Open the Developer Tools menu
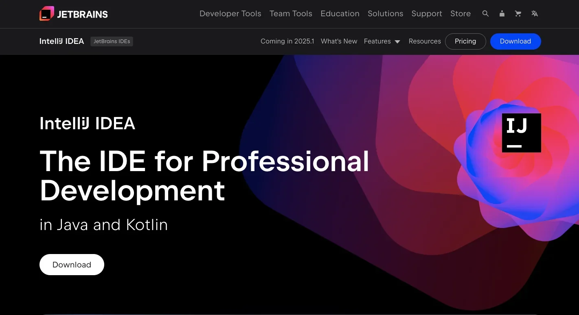The image size is (579, 315). pos(230,14)
